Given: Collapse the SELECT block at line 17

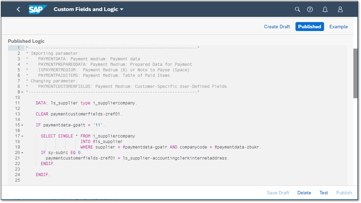Looking at the screenshot, I should click(22, 136).
